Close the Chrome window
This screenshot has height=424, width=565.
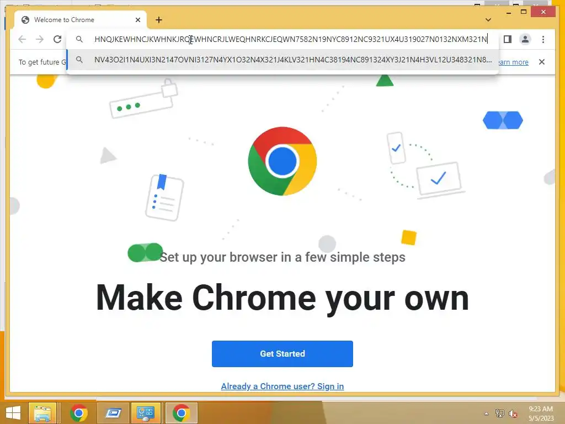point(543,12)
